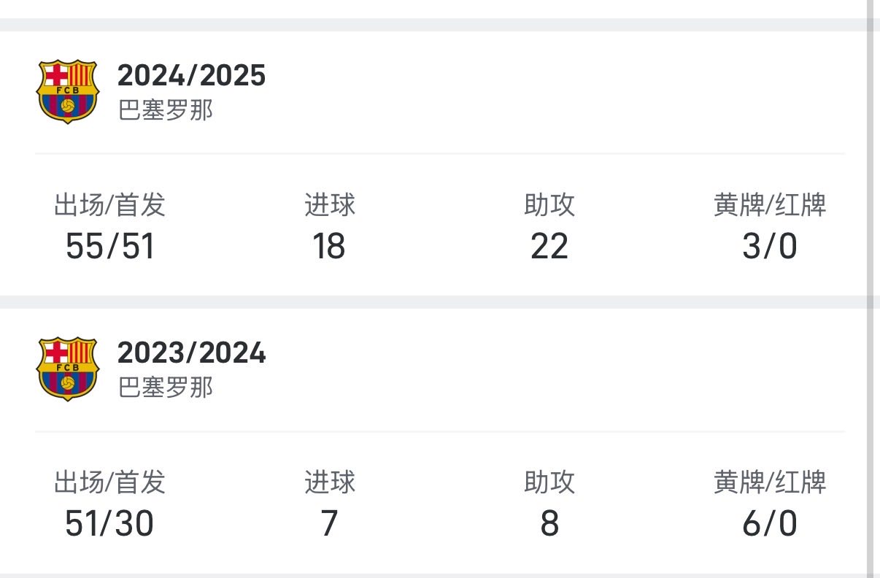Click the 7 goals value

pos(329,524)
